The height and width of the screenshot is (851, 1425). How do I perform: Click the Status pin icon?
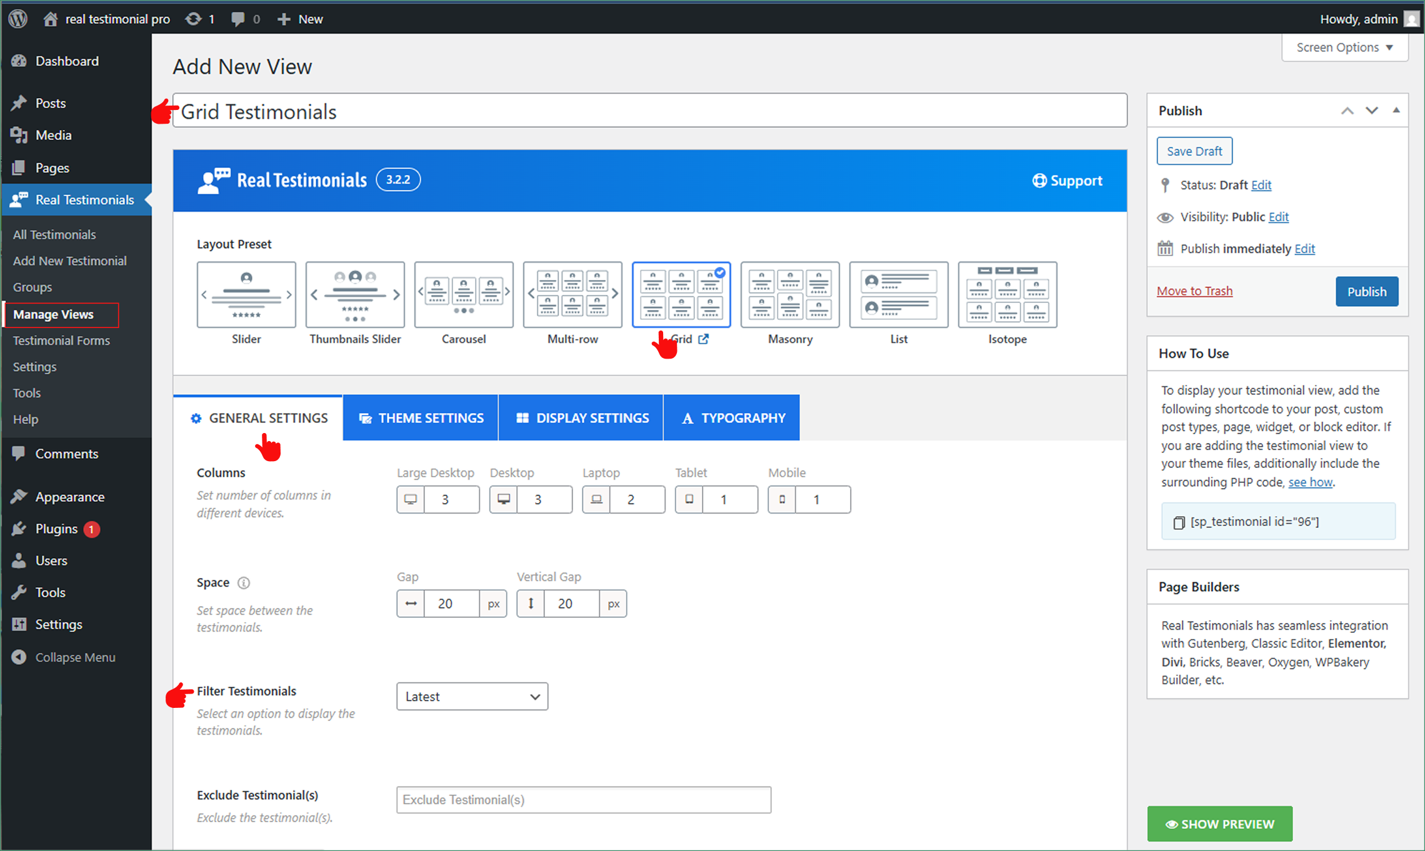point(1165,185)
